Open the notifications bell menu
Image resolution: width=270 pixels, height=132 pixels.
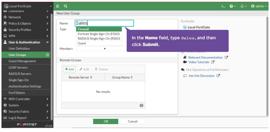coord(243,6)
